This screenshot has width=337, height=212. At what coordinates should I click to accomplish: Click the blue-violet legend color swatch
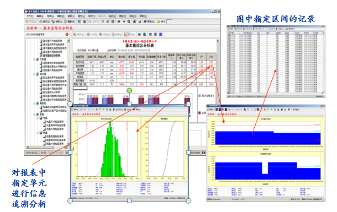point(199,96)
